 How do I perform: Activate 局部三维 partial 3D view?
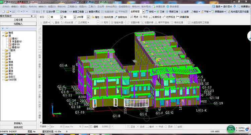(172, 12)
